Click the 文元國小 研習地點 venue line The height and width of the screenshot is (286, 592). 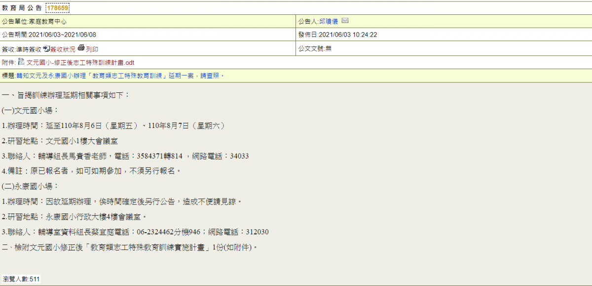[x=60, y=141]
